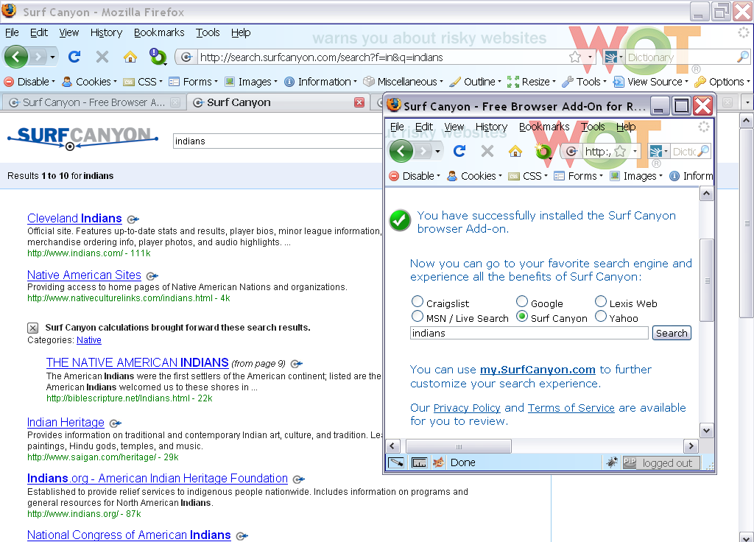Go to Home in main Firefox toolbar
Image resolution: width=754 pixels, height=542 pixels.
pyautogui.click(x=130, y=57)
